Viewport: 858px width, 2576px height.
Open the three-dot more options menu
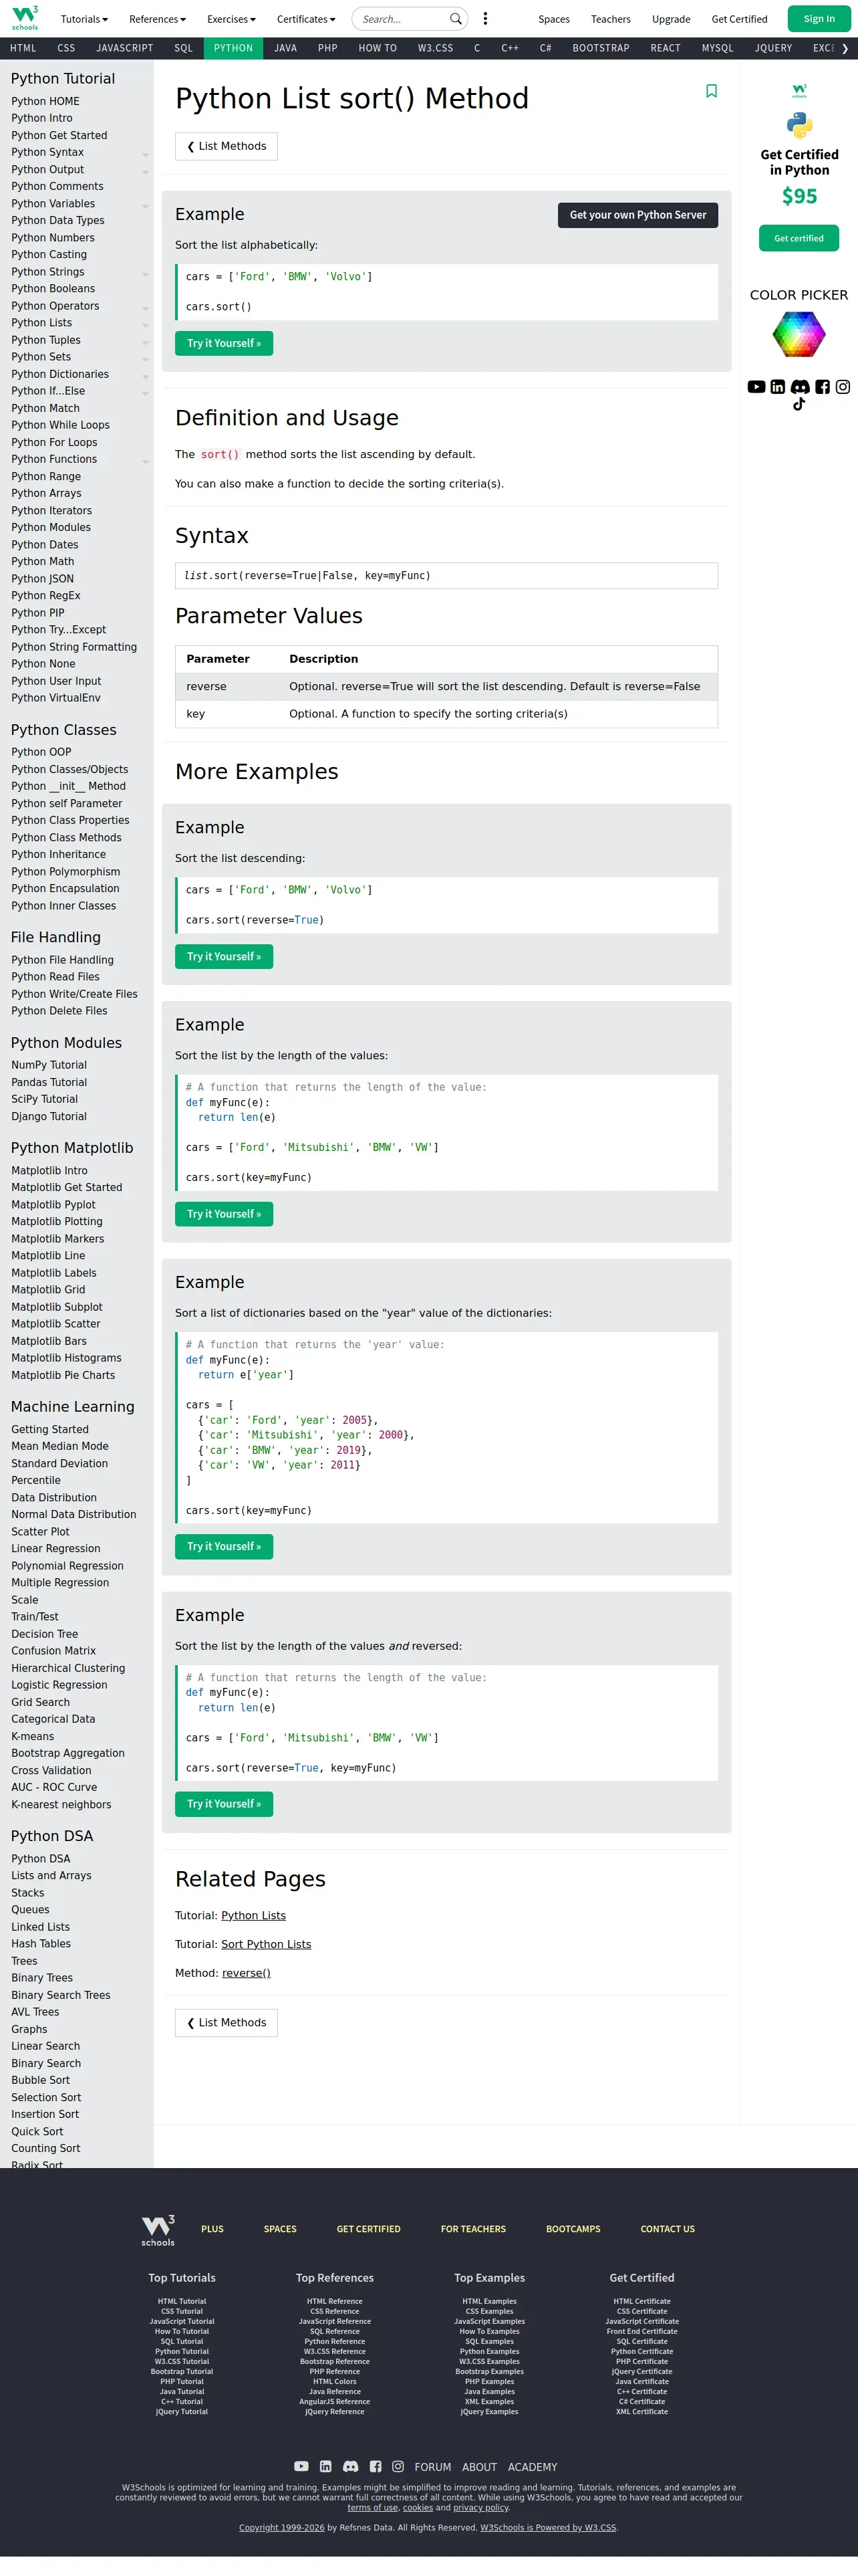click(485, 19)
